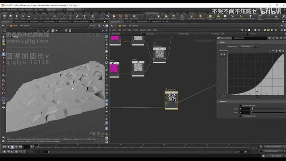
Task: Open Range Values dropdown
Action: 248,47
